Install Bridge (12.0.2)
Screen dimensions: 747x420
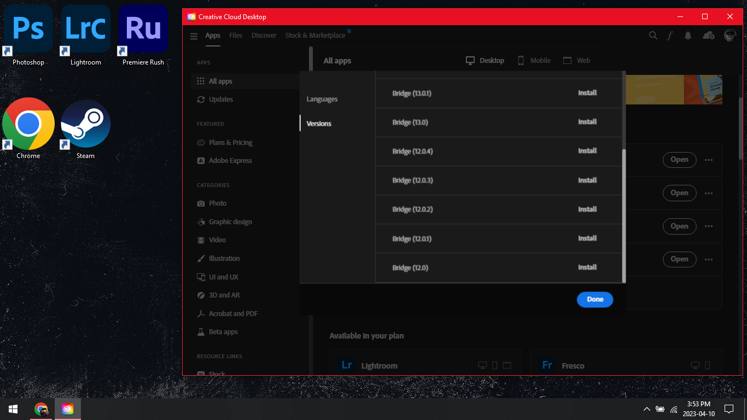(x=587, y=209)
